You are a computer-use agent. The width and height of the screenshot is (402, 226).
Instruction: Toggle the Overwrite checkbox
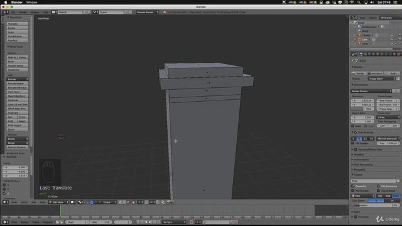coord(353,186)
